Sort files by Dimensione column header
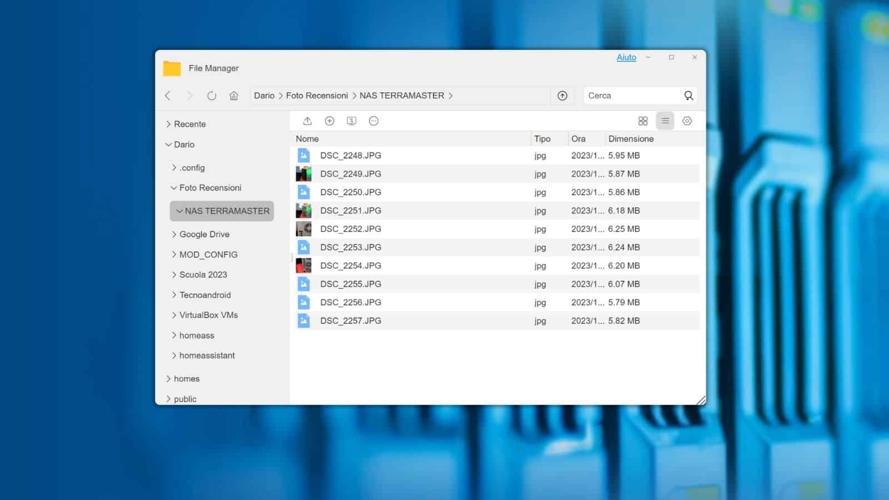889x500 pixels. 631,139
